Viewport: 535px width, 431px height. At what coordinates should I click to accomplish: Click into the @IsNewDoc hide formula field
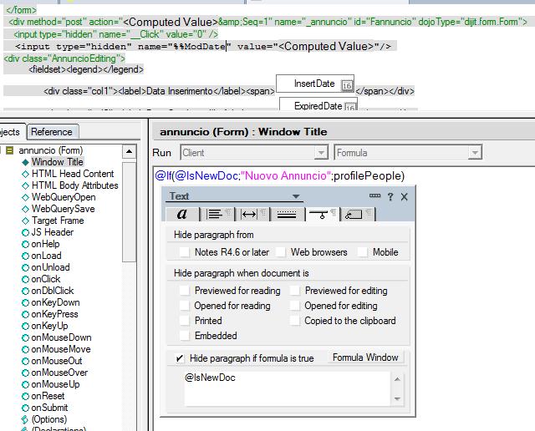coord(287,388)
